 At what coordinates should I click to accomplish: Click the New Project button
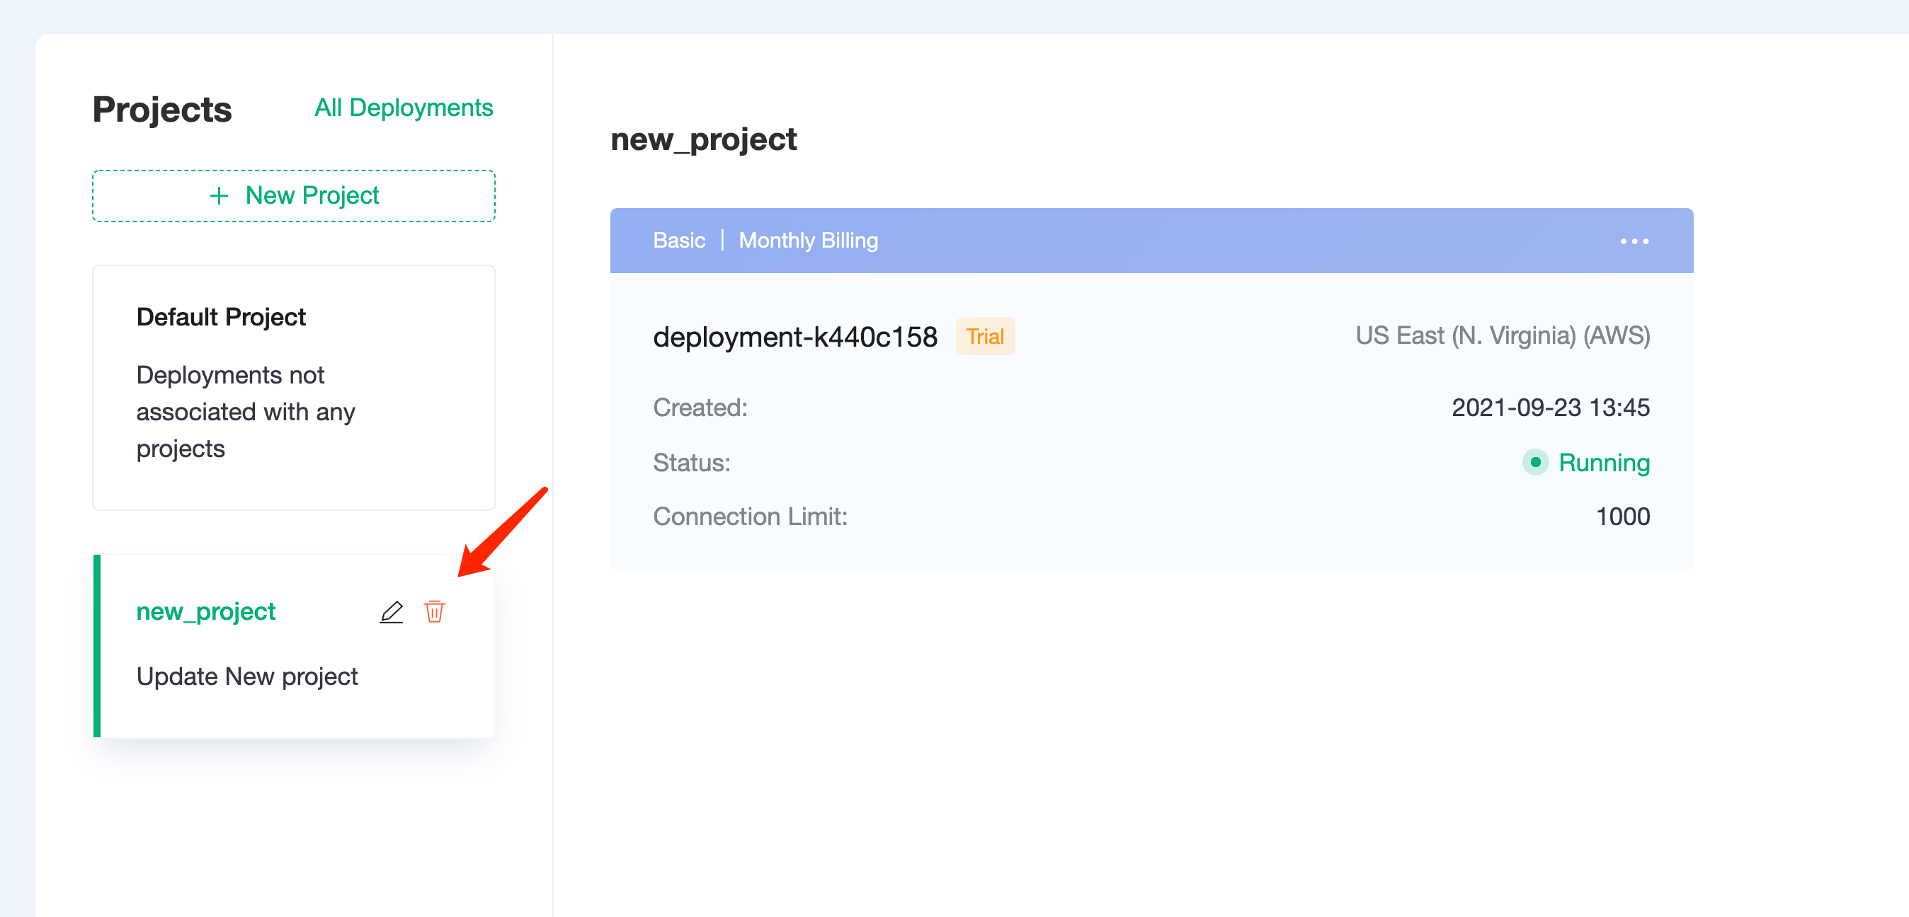tap(293, 195)
